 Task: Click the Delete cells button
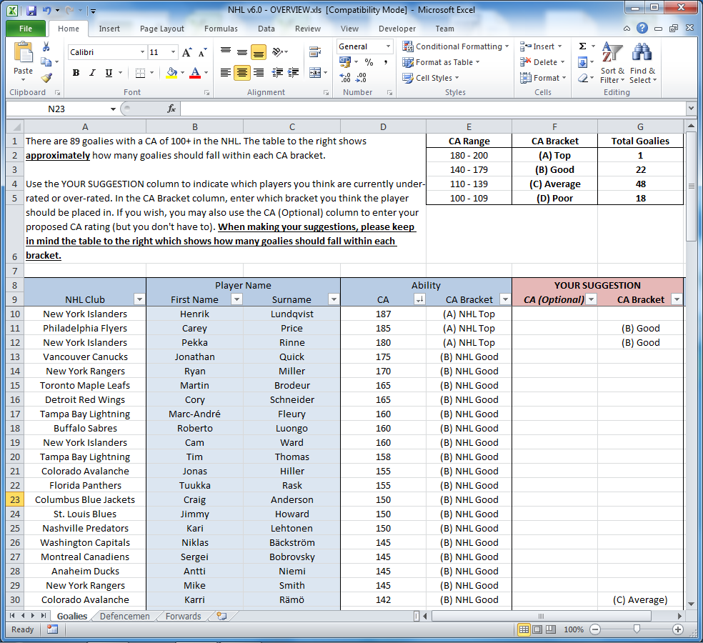coord(542,62)
